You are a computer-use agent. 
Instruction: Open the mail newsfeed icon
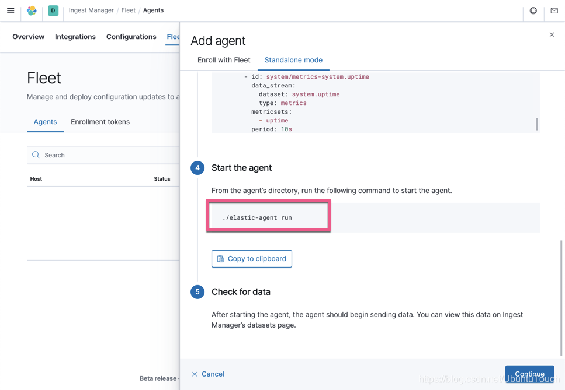click(x=554, y=10)
